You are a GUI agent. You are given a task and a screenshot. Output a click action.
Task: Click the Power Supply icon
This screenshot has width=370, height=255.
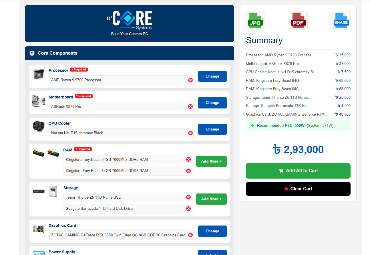tap(39, 253)
